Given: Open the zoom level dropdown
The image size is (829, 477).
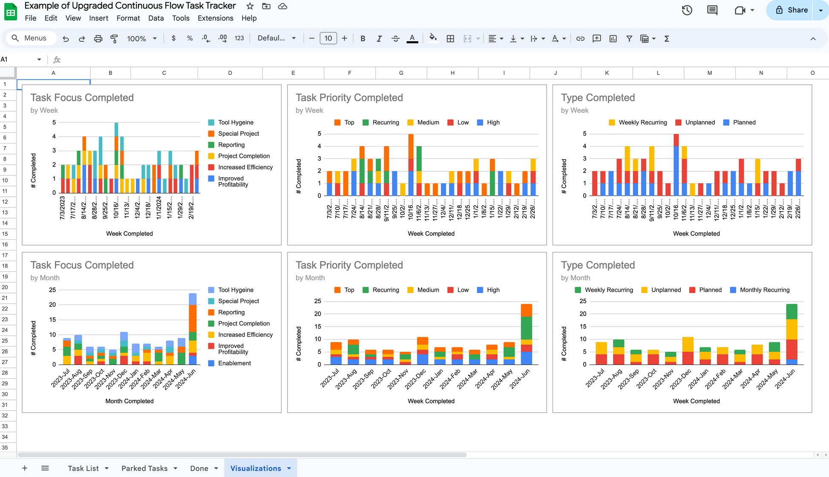Looking at the screenshot, I should [x=142, y=39].
